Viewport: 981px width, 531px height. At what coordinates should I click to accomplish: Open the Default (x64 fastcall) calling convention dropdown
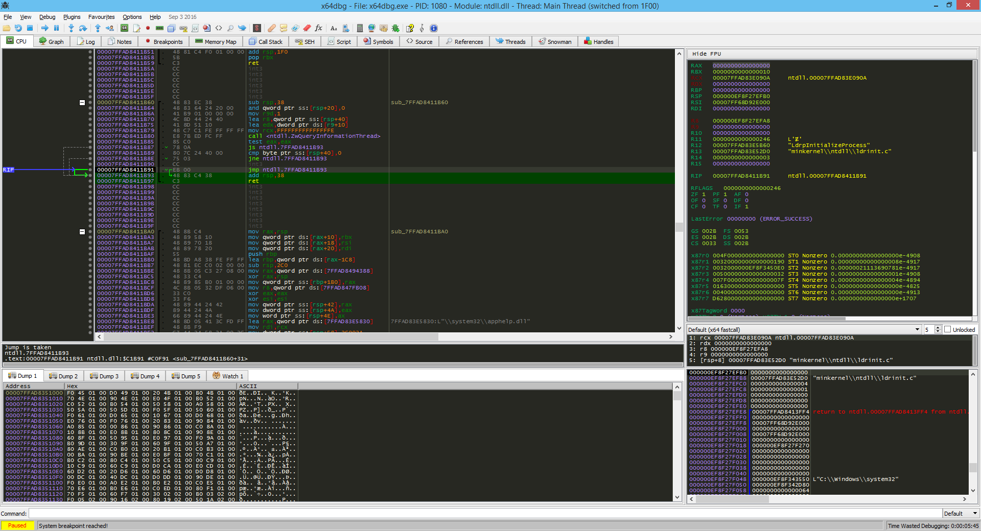pyautogui.click(x=804, y=329)
